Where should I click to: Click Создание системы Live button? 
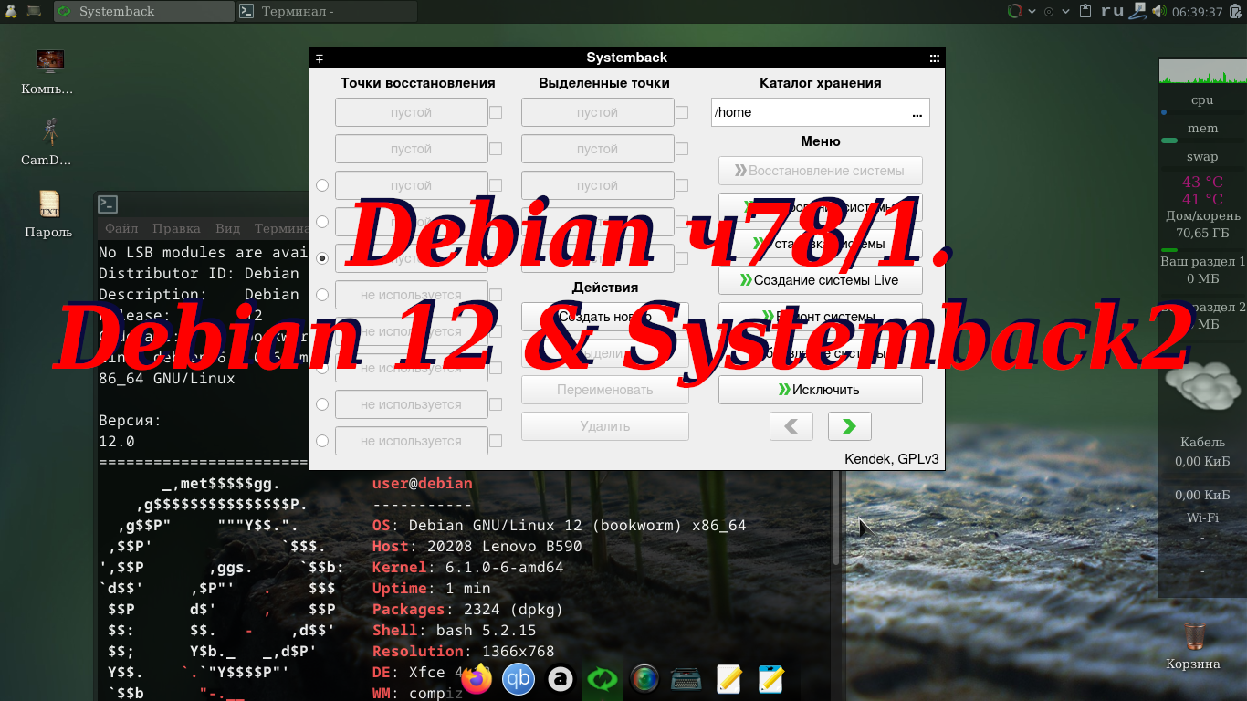821,280
